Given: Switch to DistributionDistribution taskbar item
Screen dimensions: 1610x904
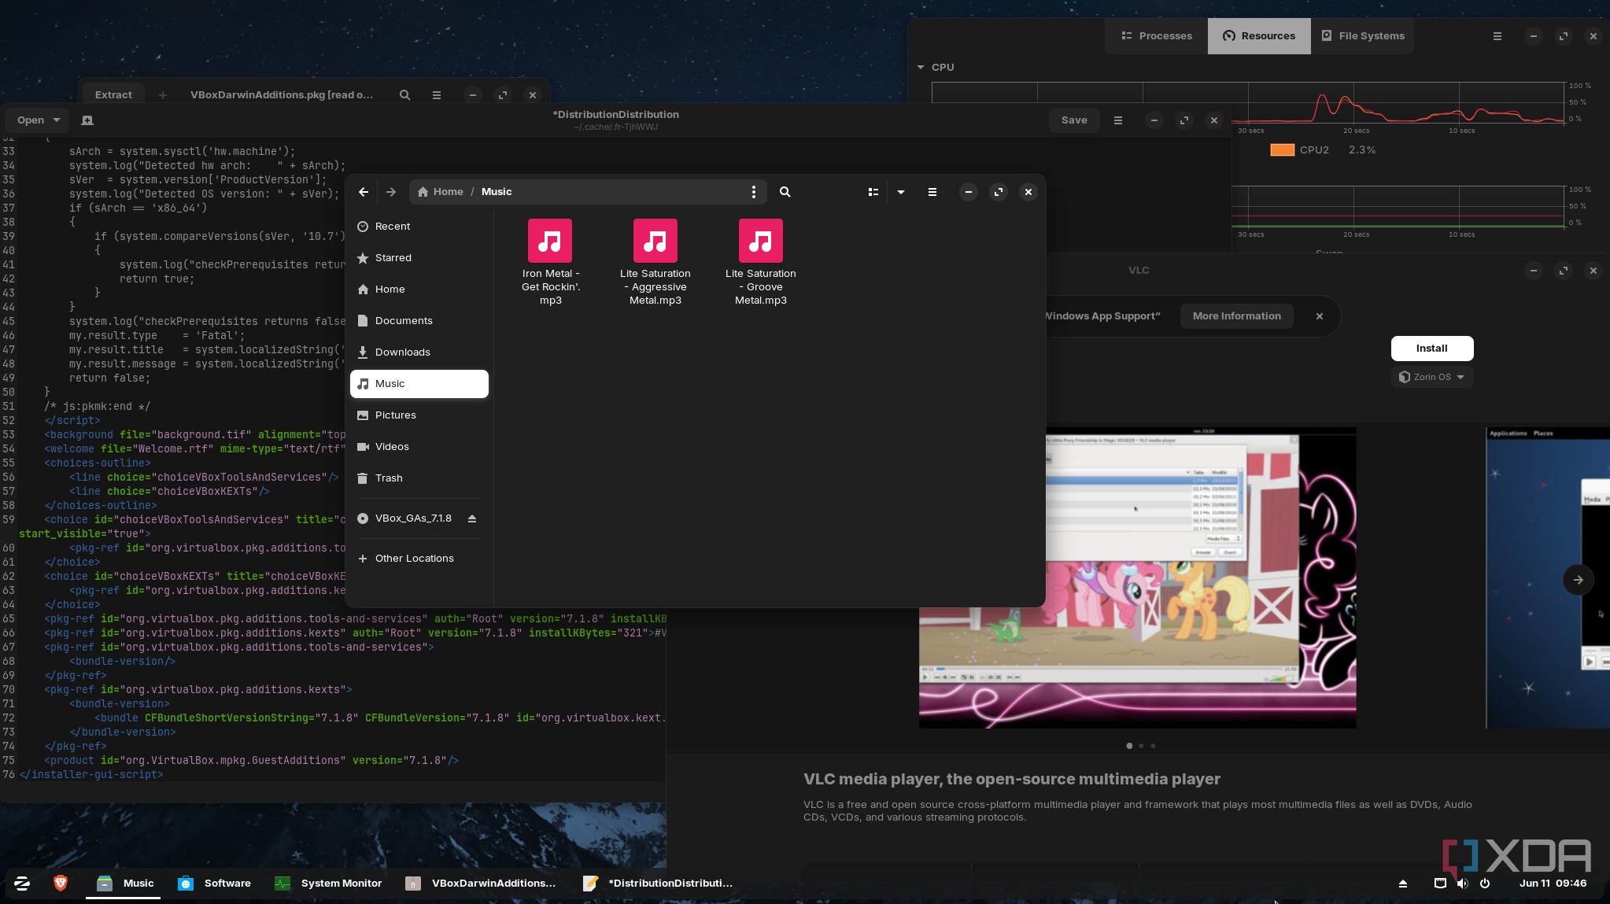Looking at the screenshot, I should (x=658, y=884).
